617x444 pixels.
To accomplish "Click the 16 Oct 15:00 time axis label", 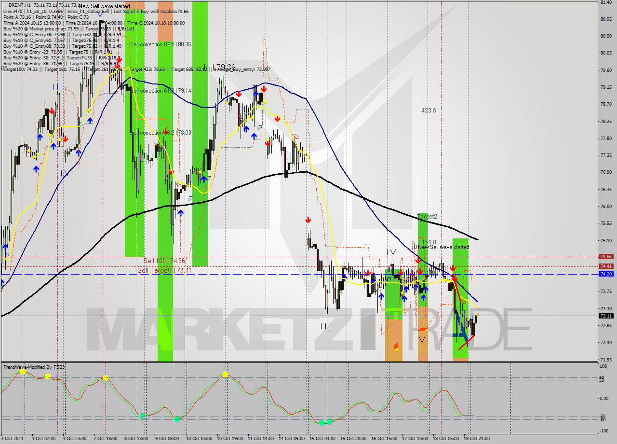I will [x=384, y=439].
